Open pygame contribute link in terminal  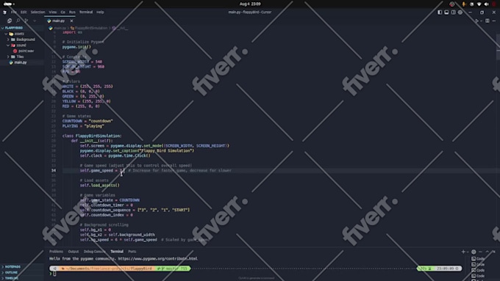click(x=158, y=259)
